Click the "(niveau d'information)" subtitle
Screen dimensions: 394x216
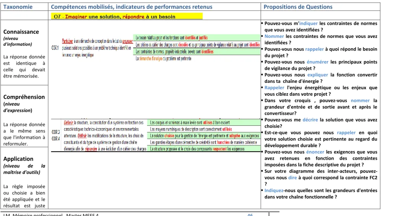coord(18,41)
